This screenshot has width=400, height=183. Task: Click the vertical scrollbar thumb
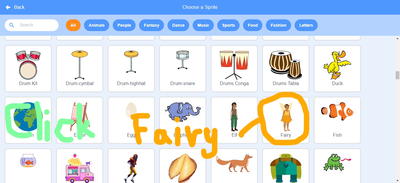(397, 75)
